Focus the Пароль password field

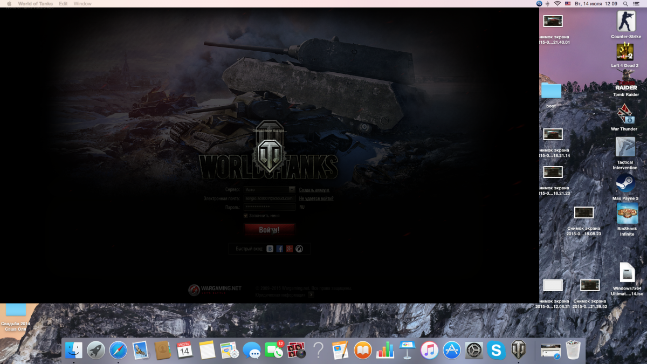point(270,207)
